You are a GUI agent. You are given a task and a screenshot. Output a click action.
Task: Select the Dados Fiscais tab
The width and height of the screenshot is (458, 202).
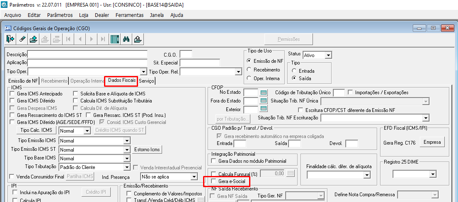coord(121,81)
